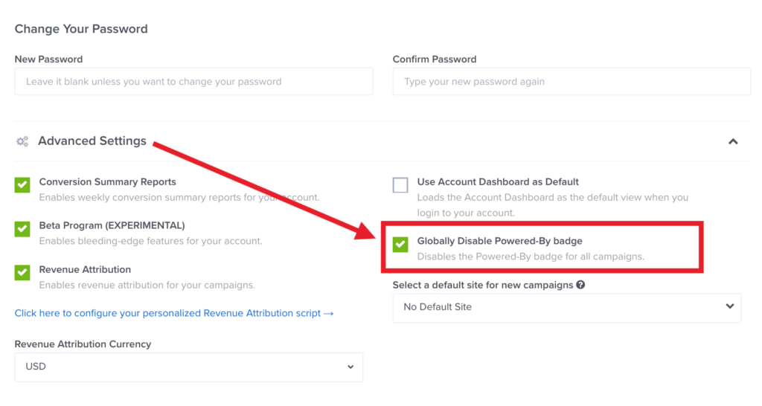Viewport: 762px width, 406px height.
Task: Open the personalized Revenue Attribution script link
Action: coord(174,314)
